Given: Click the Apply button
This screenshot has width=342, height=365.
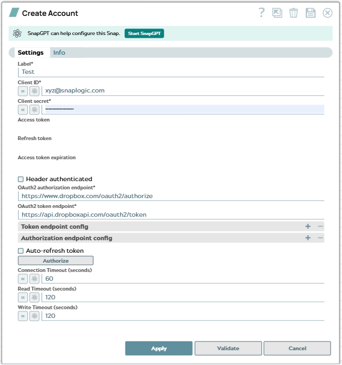Looking at the screenshot, I should click(x=159, y=348).
